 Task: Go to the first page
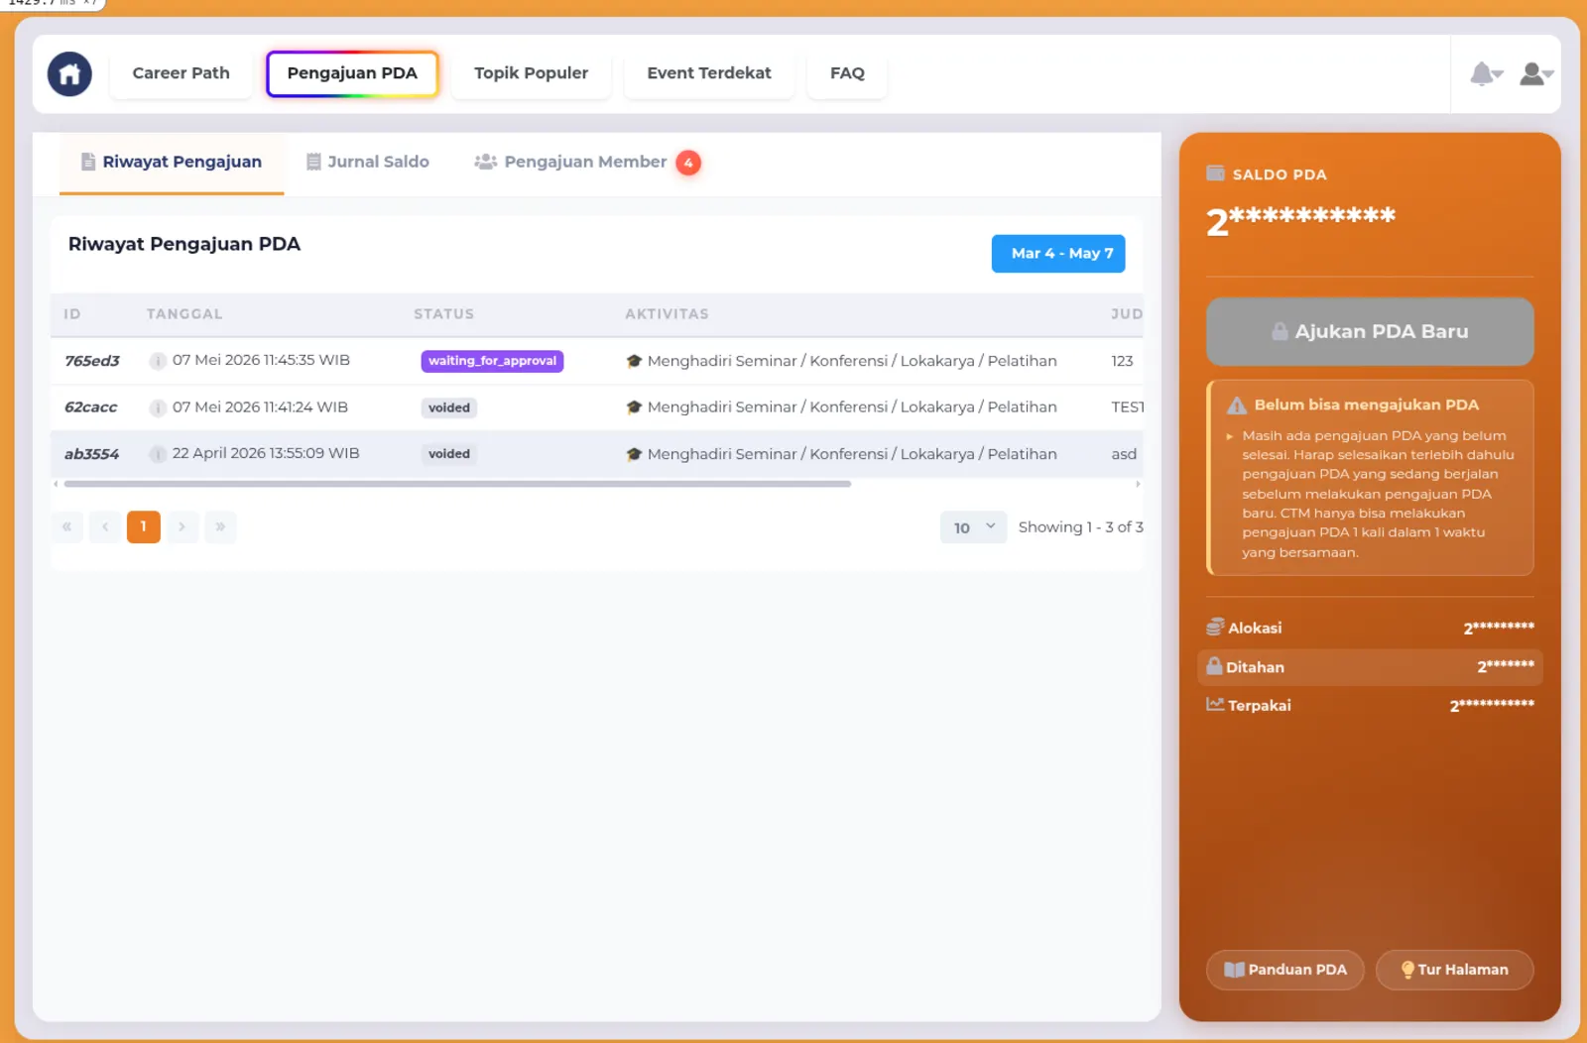click(x=66, y=526)
